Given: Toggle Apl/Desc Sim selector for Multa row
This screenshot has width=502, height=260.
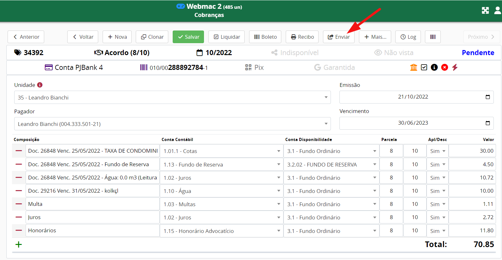Looking at the screenshot, I should click(437, 204).
